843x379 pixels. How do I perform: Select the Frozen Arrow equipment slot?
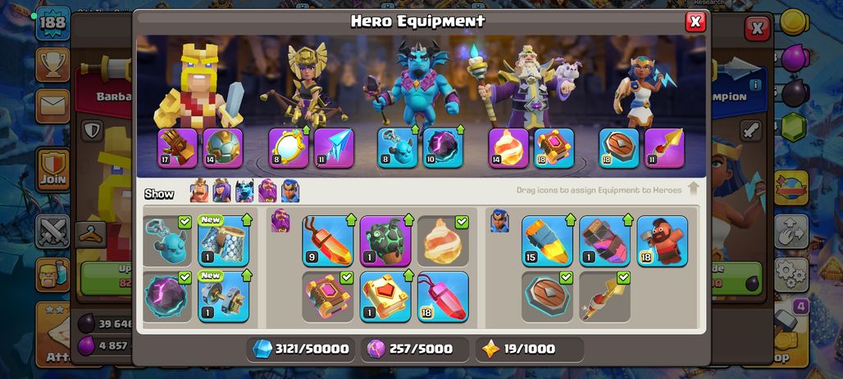334,147
